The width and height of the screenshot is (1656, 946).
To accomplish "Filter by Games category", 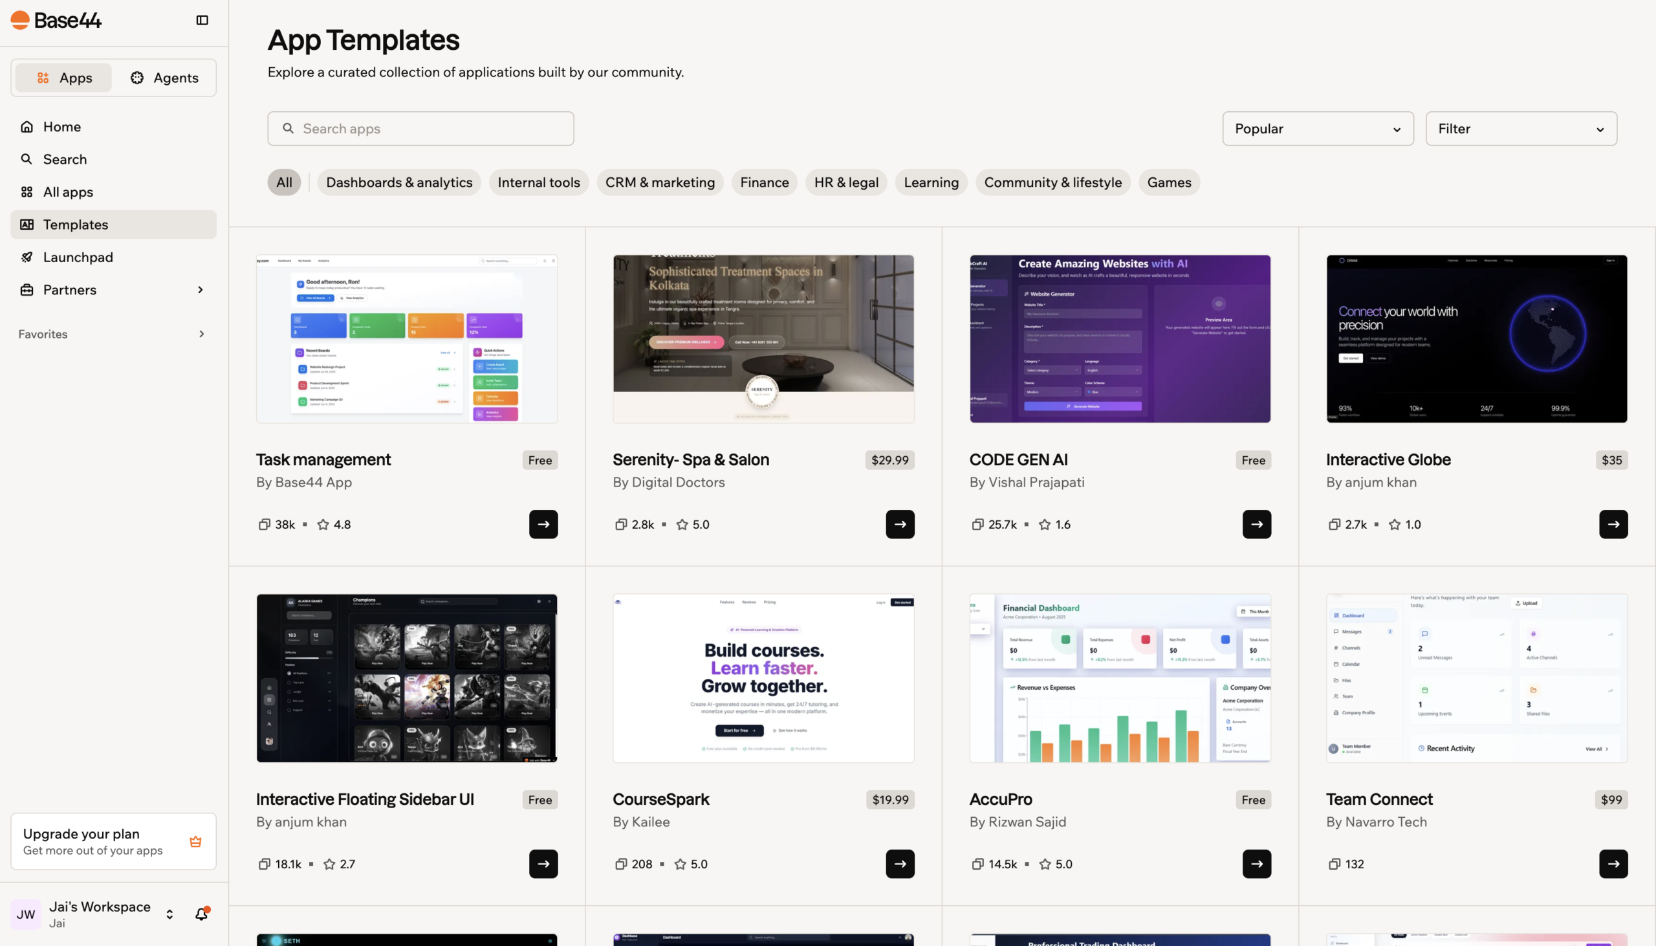I will point(1169,182).
